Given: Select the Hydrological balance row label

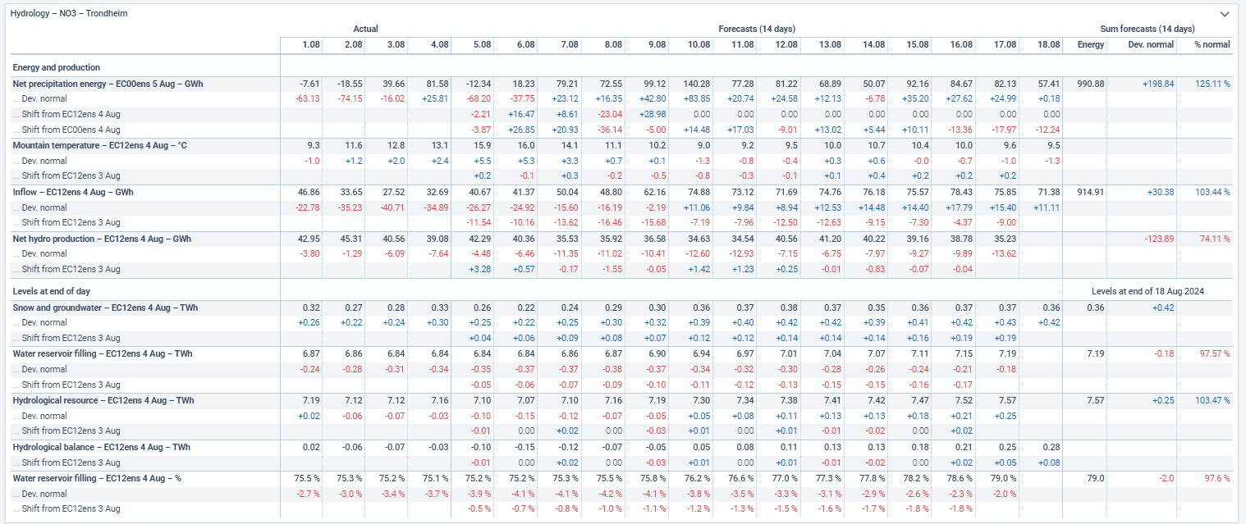Looking at the screenshot, I should [102, 447].
